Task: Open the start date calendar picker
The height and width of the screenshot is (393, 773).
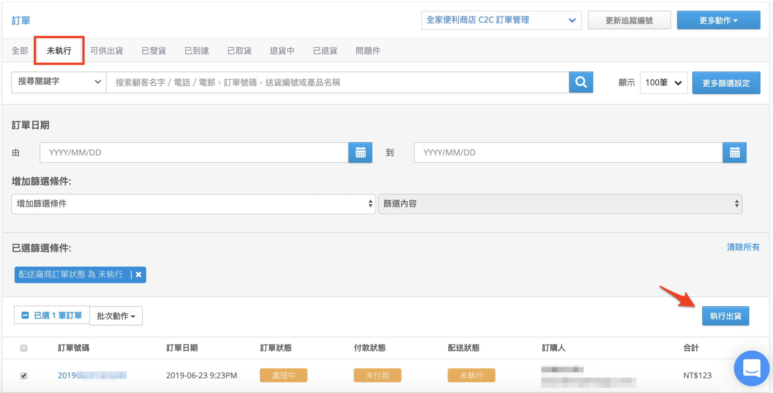Action: (360, 153)
